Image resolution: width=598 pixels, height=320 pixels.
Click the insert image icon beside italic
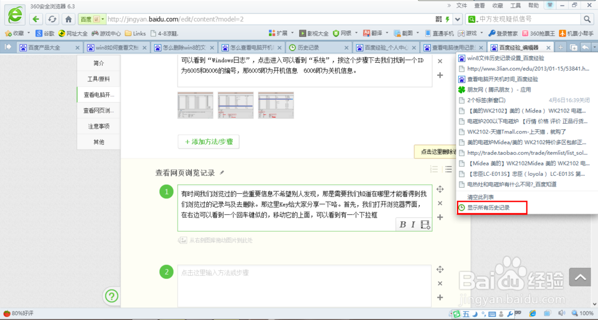click(x=425, y=225)
